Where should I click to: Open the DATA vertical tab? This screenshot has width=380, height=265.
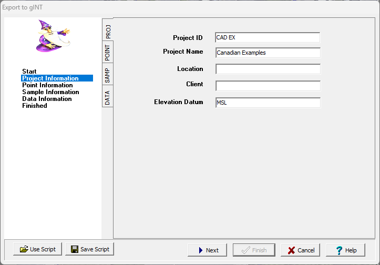click(x=108, y=97)
